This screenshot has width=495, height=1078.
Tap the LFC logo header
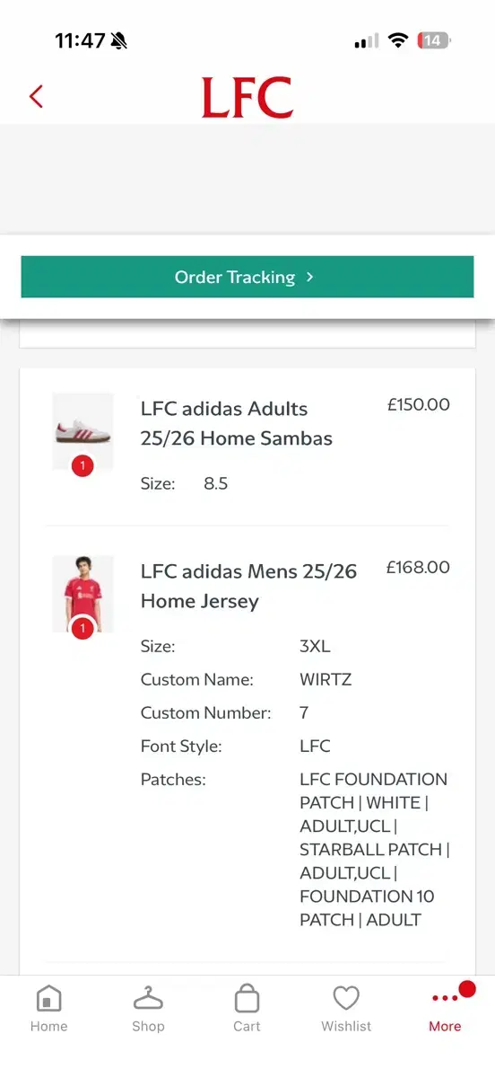(x=247, y=97)
